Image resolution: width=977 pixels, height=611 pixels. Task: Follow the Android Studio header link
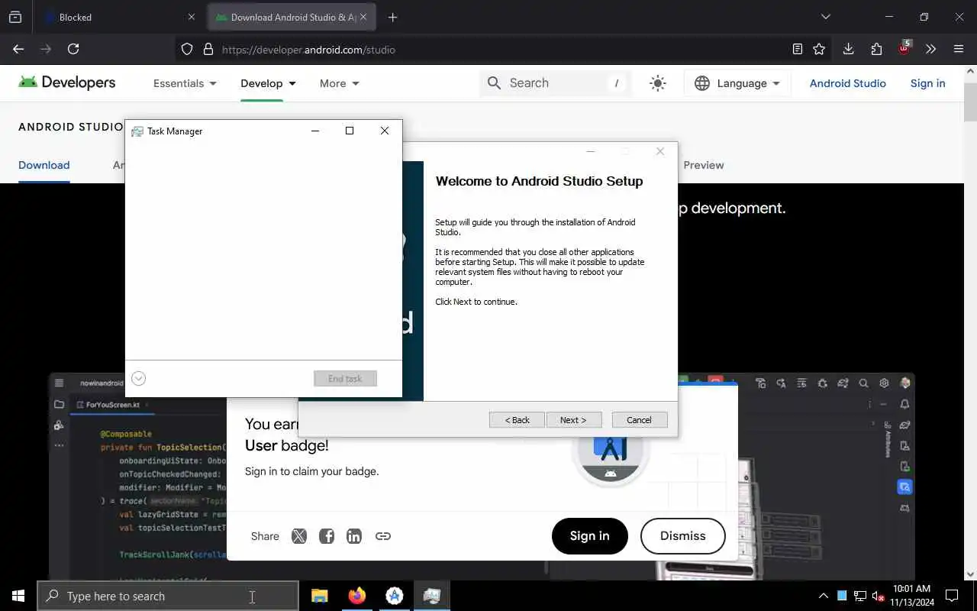click(x=847, y=83)
